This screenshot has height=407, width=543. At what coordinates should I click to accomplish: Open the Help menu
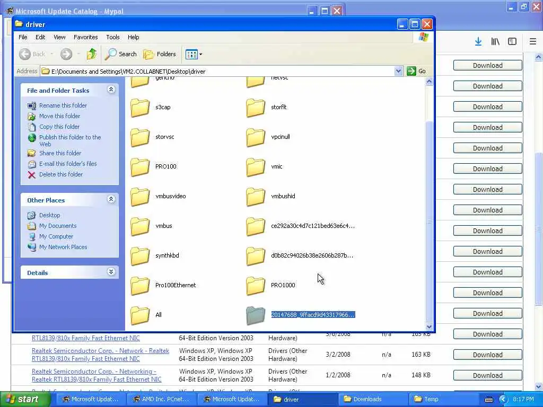pos(133,37)
